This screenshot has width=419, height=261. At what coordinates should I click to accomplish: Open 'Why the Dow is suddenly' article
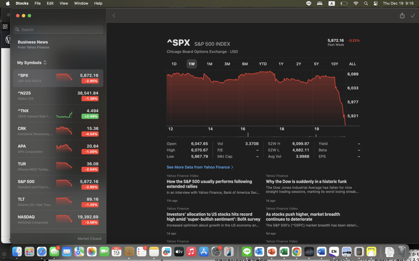[306, 181]
